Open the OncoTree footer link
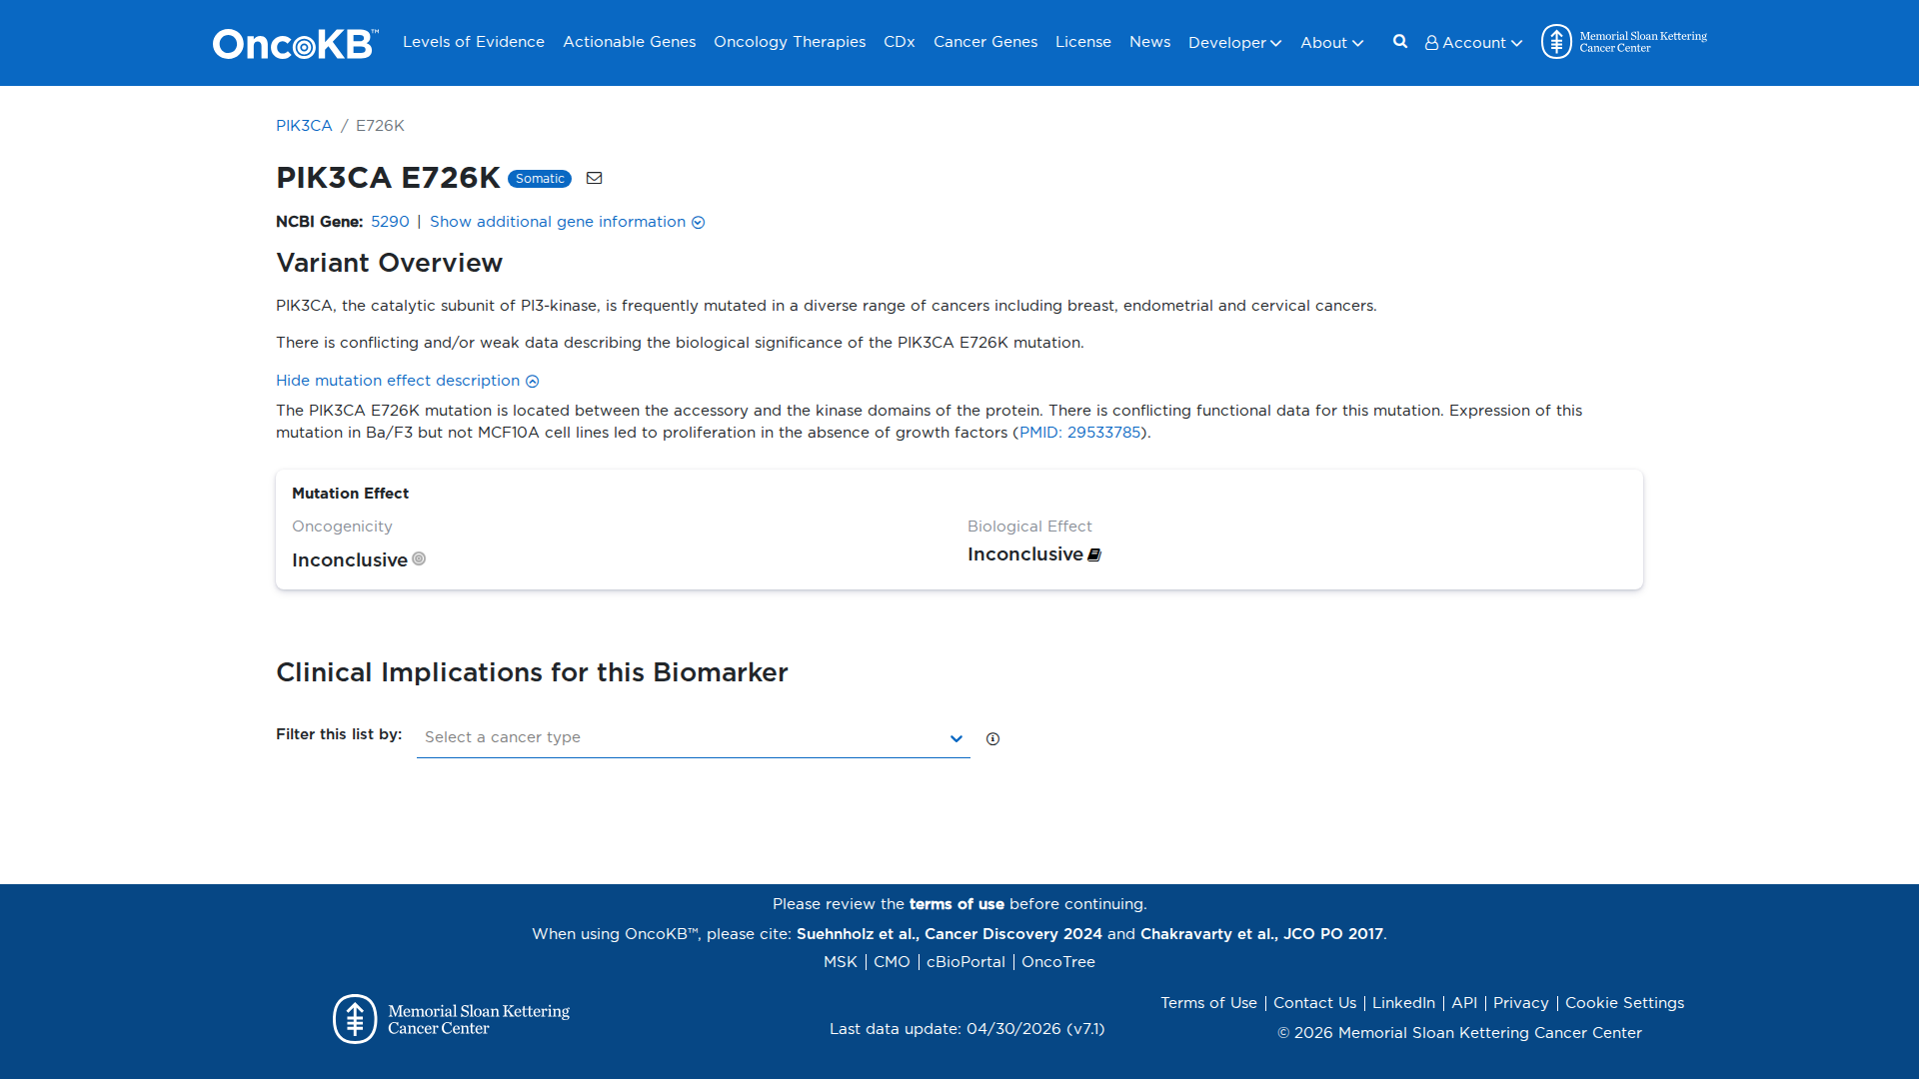 [x=1057, y=962]
